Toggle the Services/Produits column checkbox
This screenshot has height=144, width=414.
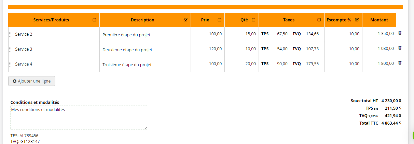[94, 20]
